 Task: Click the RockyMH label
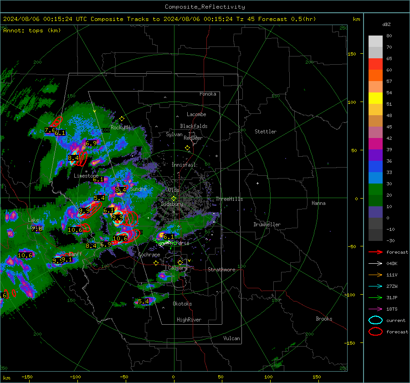(x=120, y=128)
